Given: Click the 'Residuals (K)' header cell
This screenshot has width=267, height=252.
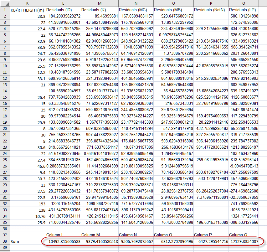Looking at the screenshot, I should point(100,10).
